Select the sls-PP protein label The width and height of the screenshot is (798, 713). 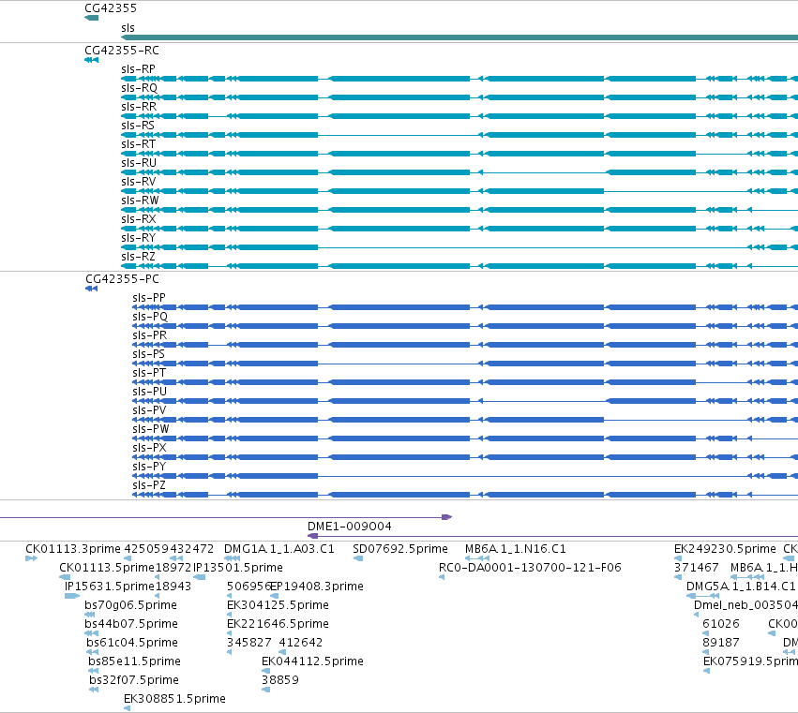(x=148, y=298)
